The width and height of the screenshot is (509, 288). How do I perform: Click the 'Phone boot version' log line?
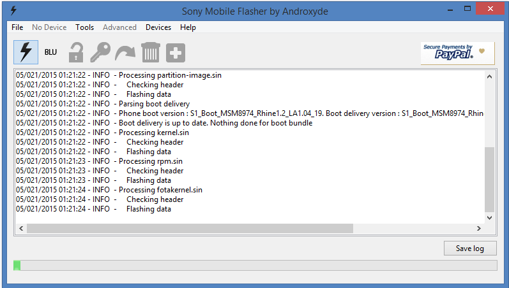pos(249,113)
